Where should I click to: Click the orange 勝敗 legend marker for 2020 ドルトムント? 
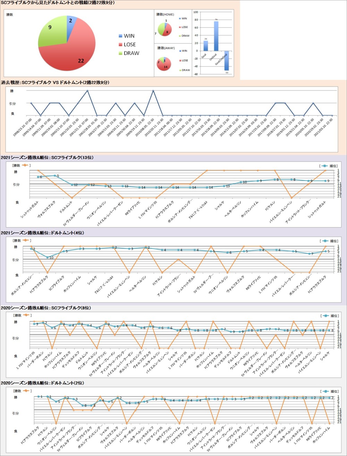(x=26, y=391)
